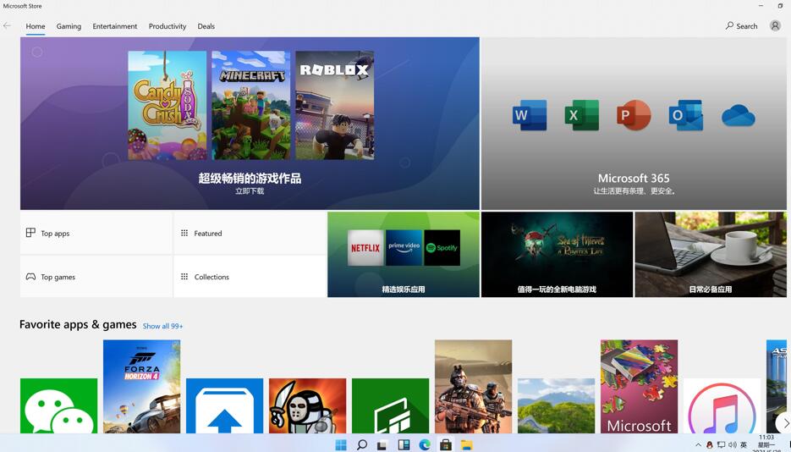Screen dimensions: 791x452
Task: Choose the Outlook icon in Microsoft 365 banner
Action: click(x=685, y=115)
